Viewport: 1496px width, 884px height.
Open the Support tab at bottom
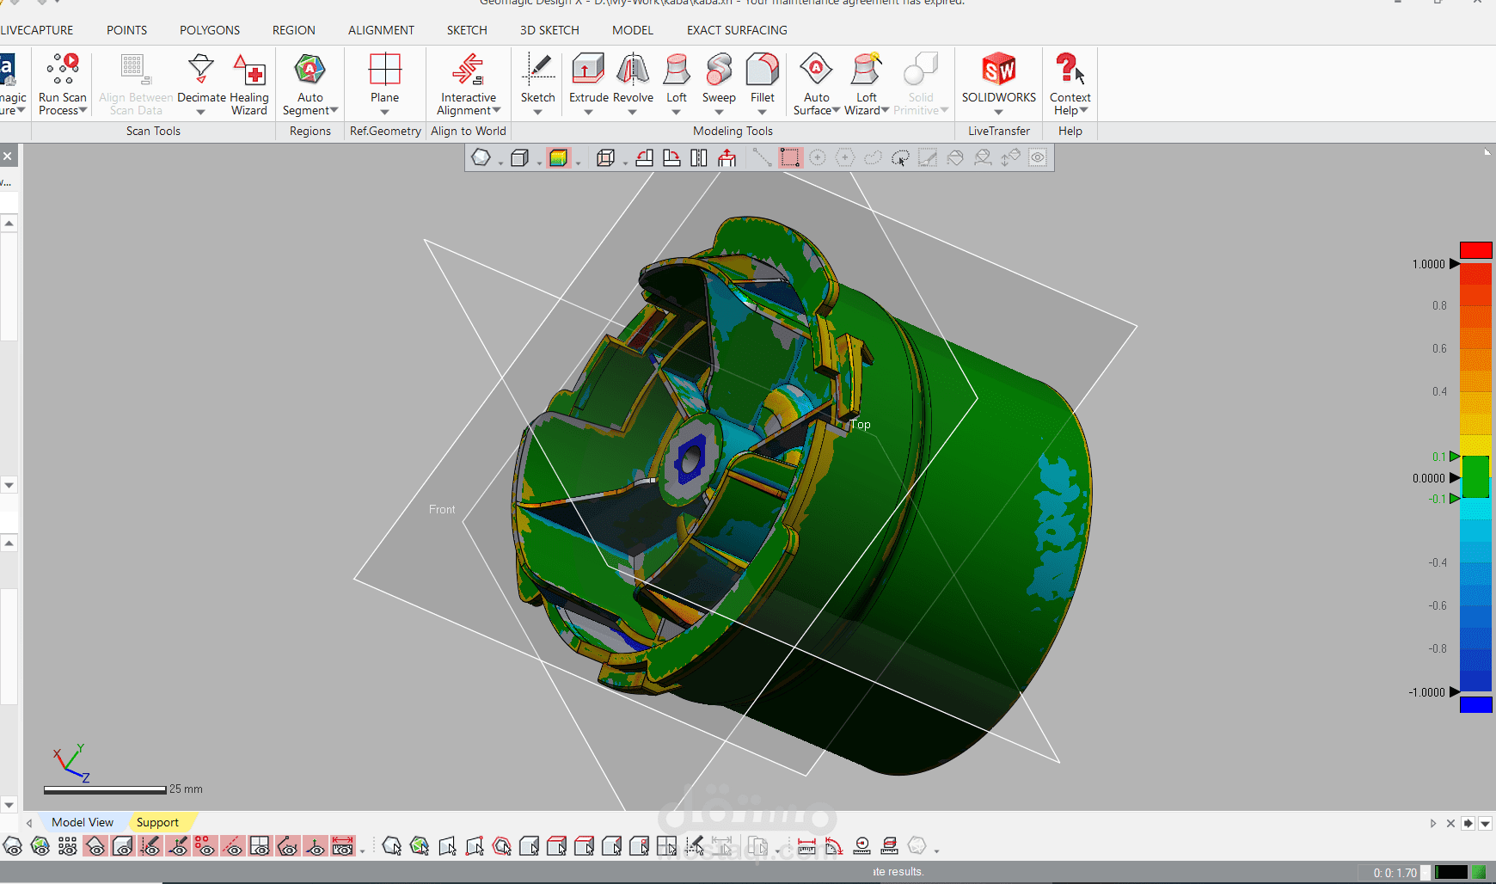click(158, 822)
